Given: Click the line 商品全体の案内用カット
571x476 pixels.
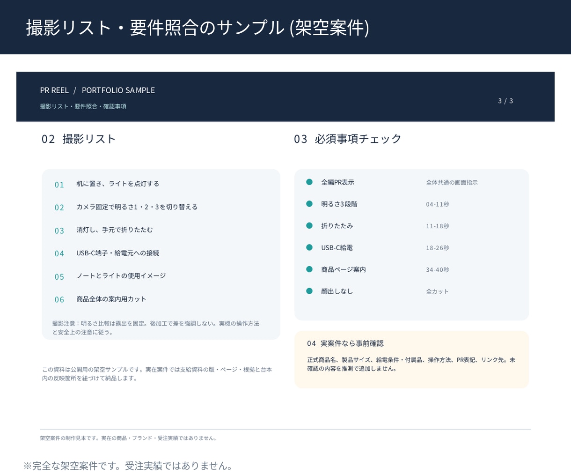Looking at the screenshot, I should pyautogui.click(x=111, y=299).
